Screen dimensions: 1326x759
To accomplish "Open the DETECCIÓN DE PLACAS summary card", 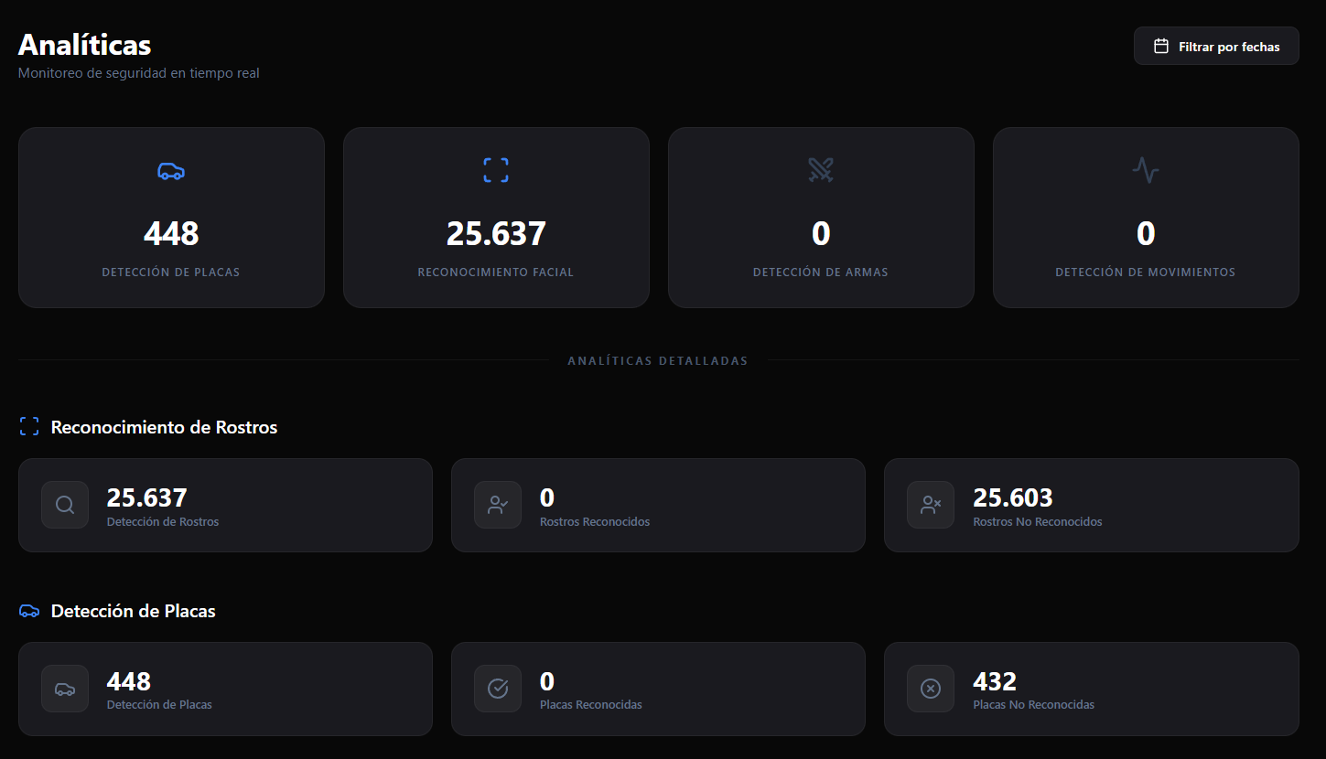I will [171, 218].
